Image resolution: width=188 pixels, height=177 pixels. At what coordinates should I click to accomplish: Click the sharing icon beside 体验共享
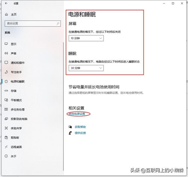click(x=6, y=128)
